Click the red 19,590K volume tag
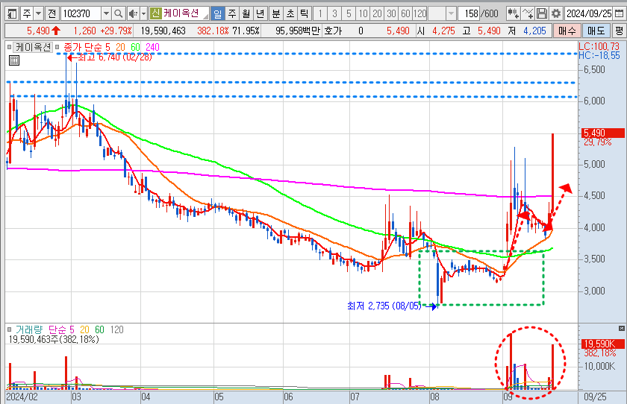Screen dimensions: 627x404 (602, 344)
